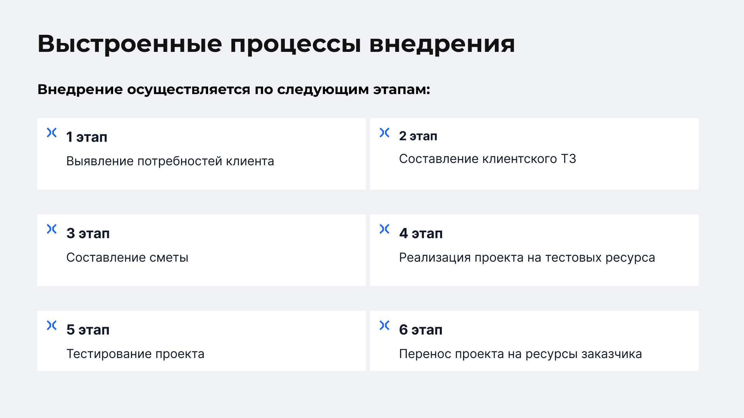
Task: Click the blue icon beside 6 этап
Action: (384, 325)
